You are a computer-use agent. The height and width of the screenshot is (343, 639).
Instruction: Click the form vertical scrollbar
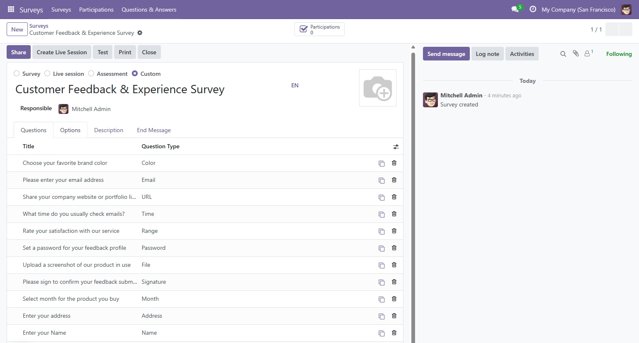[413, 195]
